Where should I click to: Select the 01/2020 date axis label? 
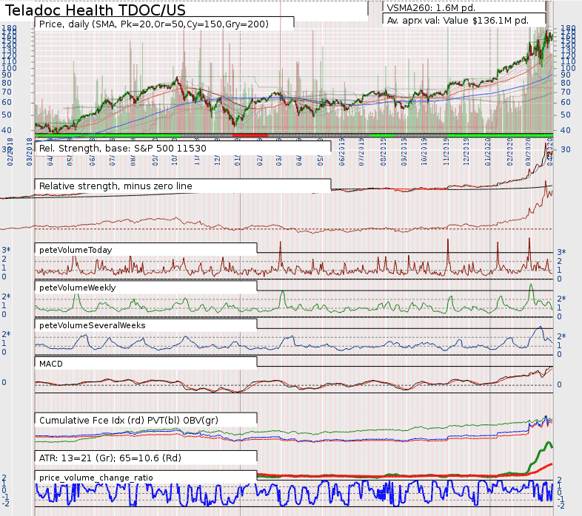pos(488,152)
